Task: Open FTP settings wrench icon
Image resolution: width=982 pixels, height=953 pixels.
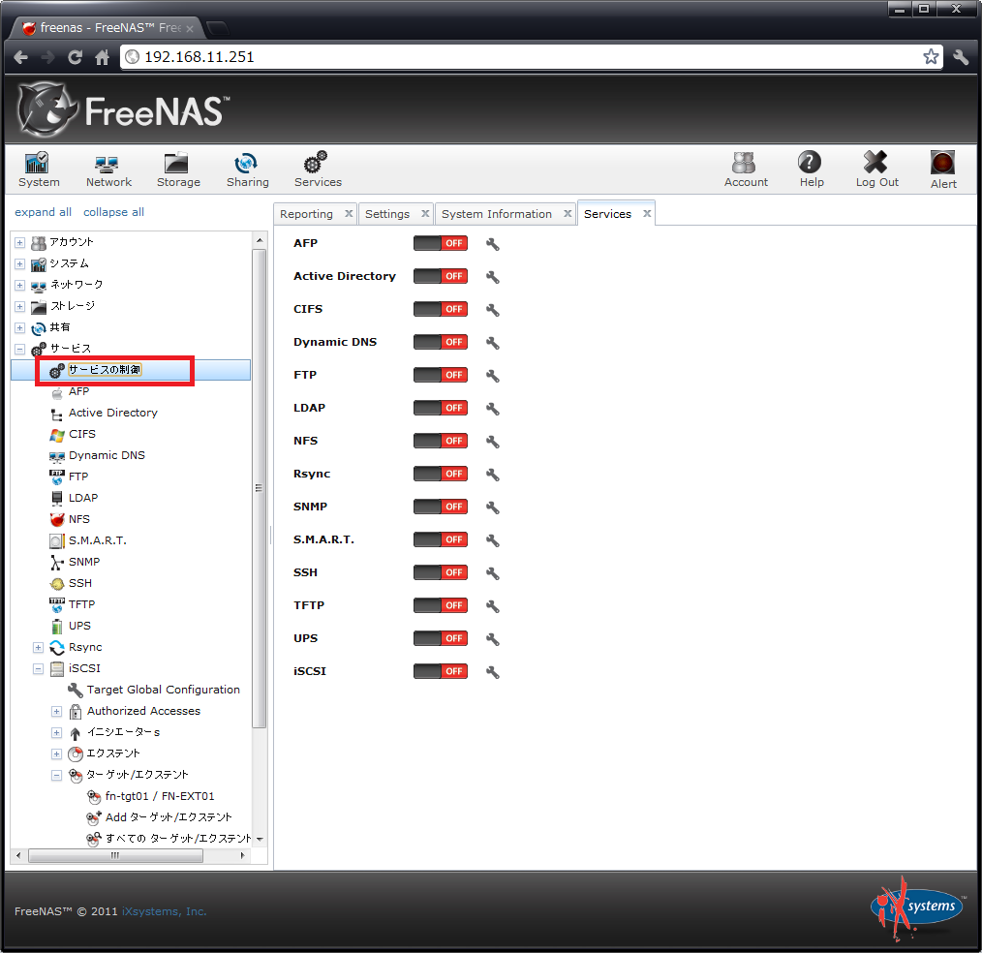Action: point(493,376)
